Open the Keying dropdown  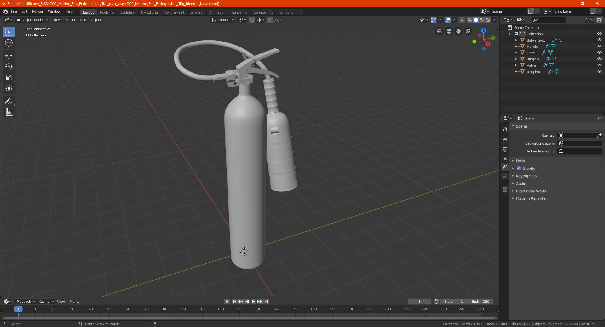[46, 302]
